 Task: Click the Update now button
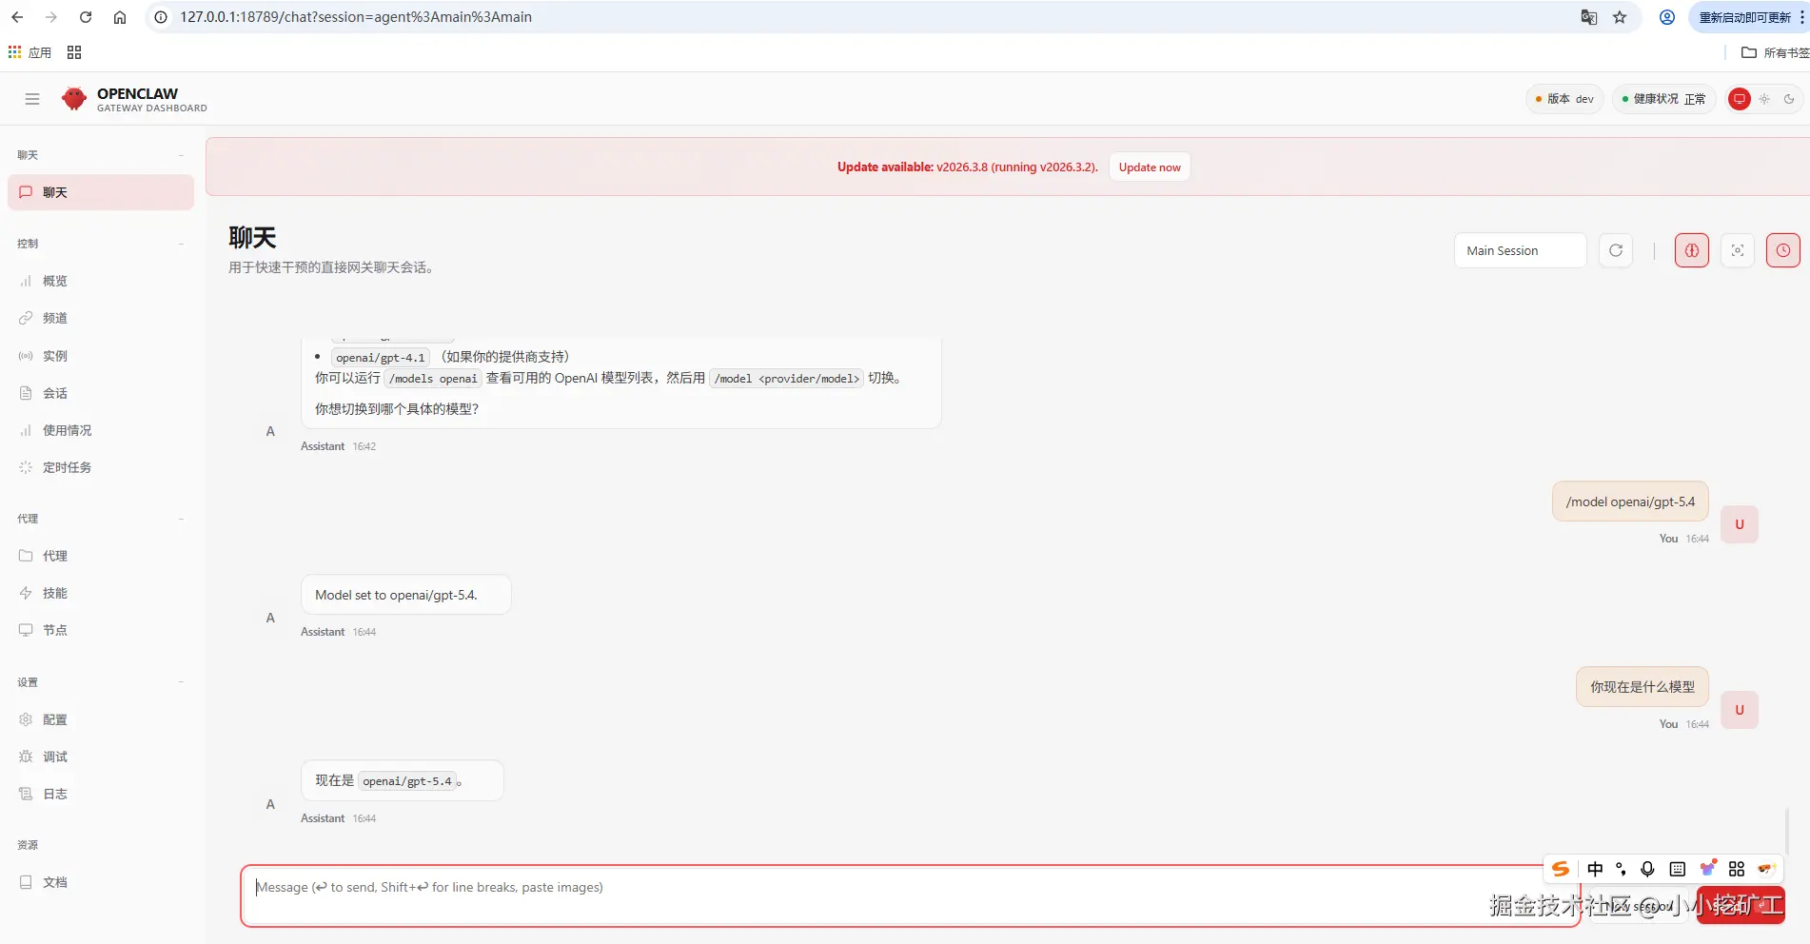pos(1150,167)
